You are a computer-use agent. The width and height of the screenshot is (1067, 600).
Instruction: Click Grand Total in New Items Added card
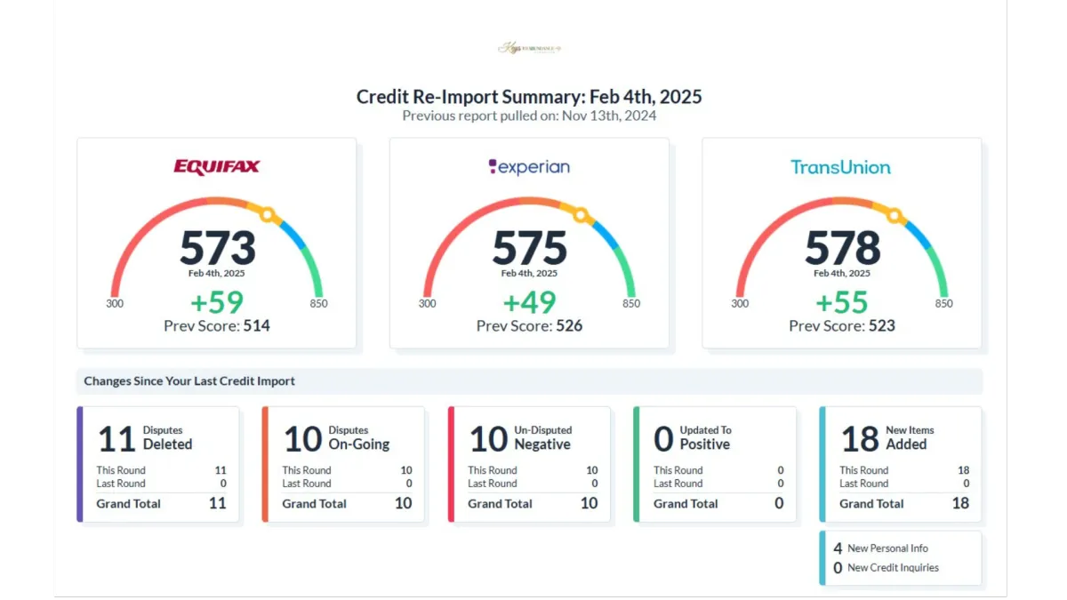point(904,503)
